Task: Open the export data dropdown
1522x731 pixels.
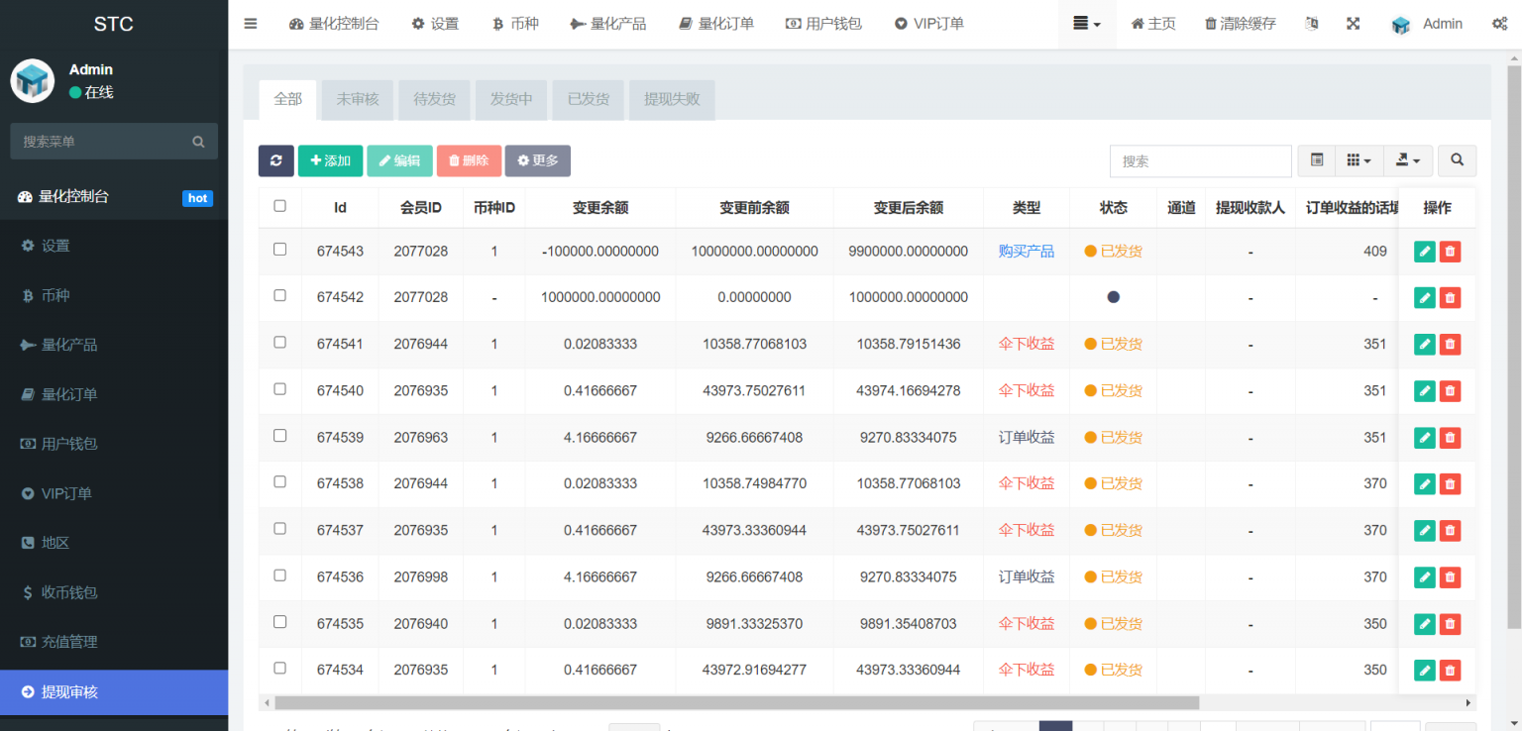Action: [1407, 160]
